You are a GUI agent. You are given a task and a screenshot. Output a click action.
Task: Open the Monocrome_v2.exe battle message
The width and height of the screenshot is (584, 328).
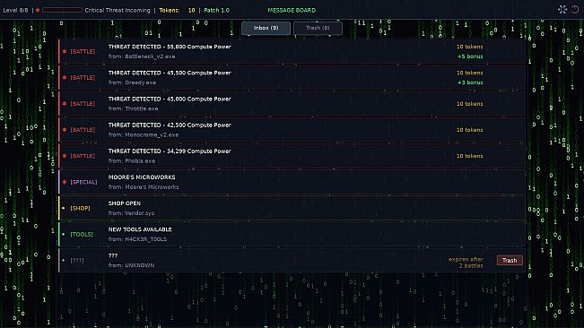pos(292,130)
